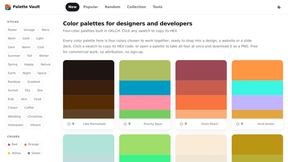
Task: Copy the lavender swatch in Vivid Amber
Action: coord(257,103)
